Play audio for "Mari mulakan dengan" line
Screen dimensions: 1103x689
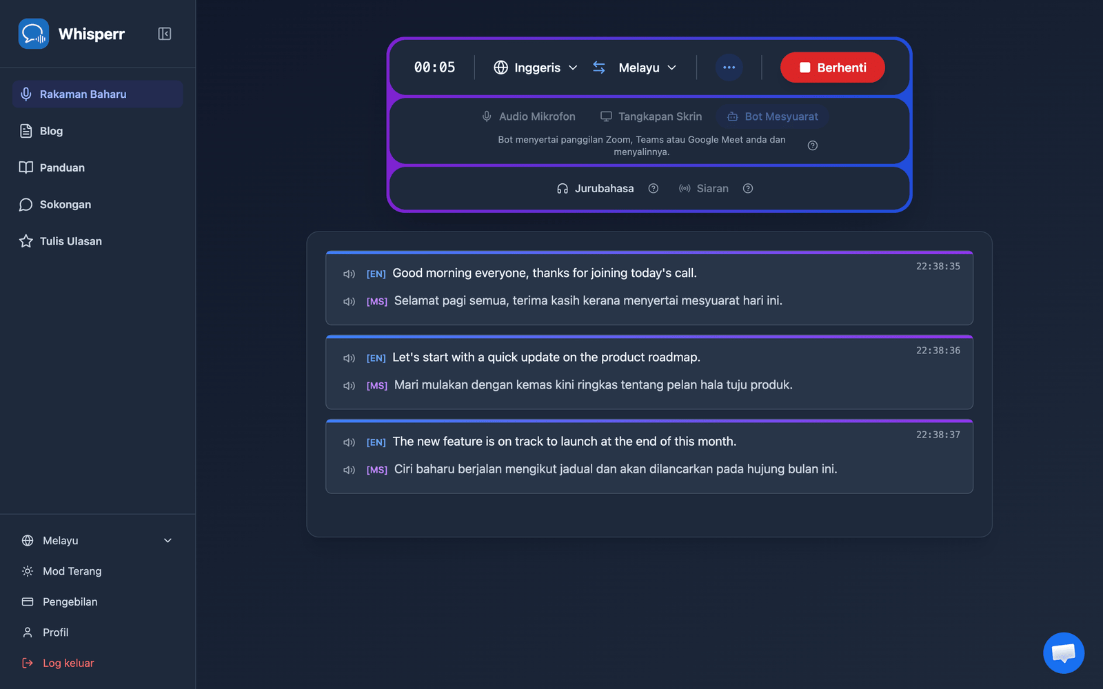[x=350, y=386]
